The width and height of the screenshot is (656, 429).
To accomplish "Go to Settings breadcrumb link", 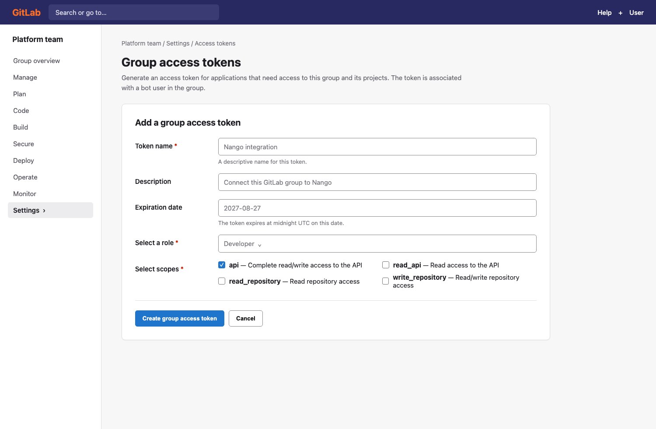I will 178,43.
